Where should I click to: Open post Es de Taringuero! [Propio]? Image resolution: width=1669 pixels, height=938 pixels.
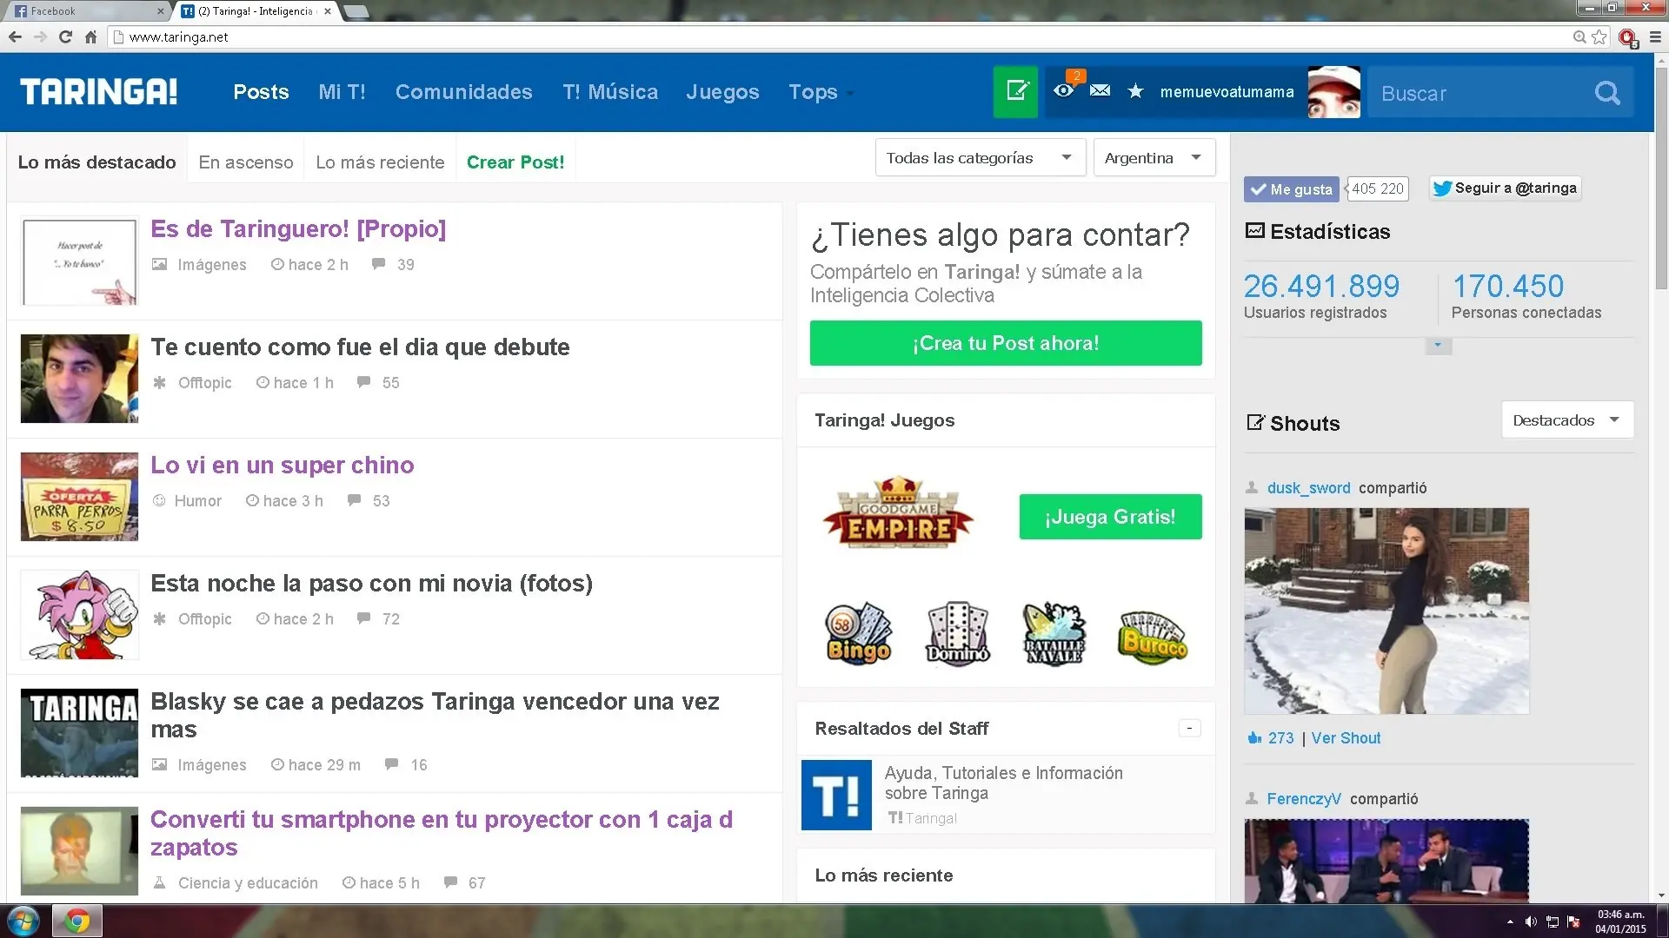(298, 228)
